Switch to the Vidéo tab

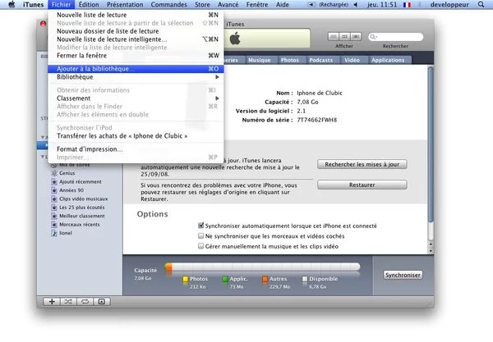(x=352, y=60)
